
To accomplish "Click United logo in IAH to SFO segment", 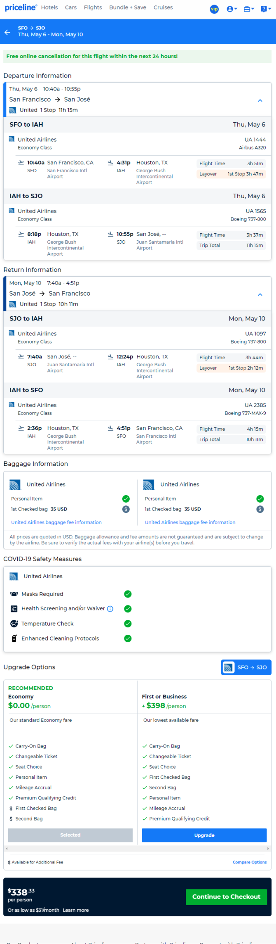I will [x=12, y=405].
